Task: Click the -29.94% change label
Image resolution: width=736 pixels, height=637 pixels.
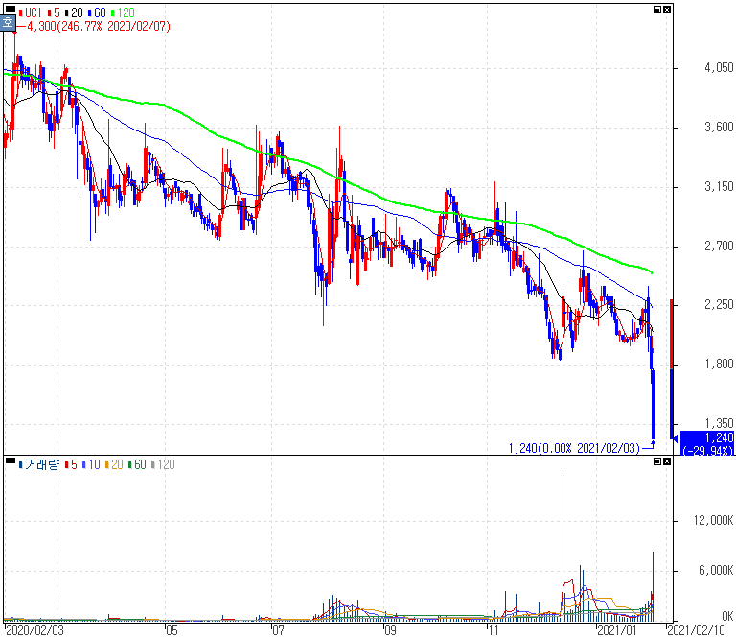Action: pos(708,451)
